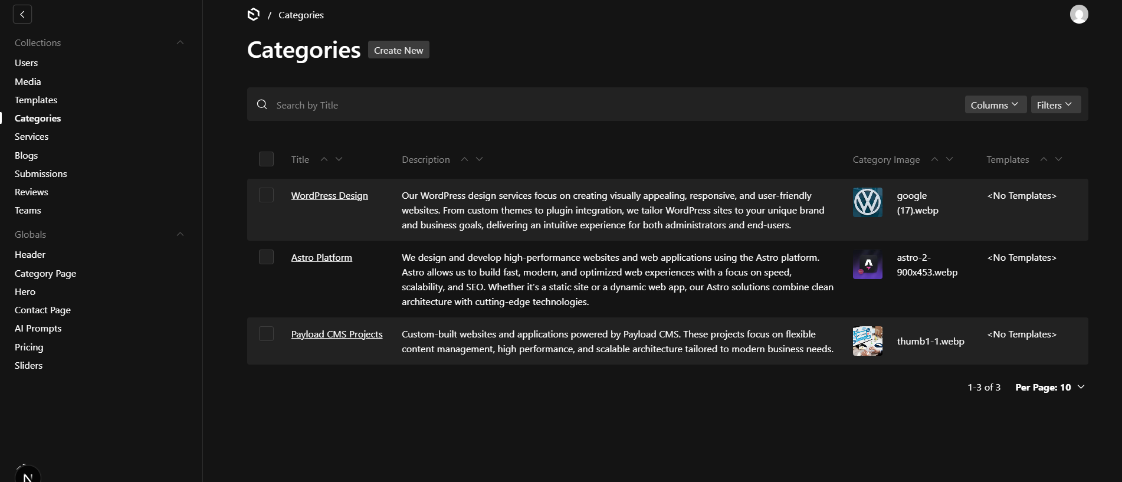Sort Templates column descending
This screenshot has width=1122, height=482.
[x=1059, y=159]
